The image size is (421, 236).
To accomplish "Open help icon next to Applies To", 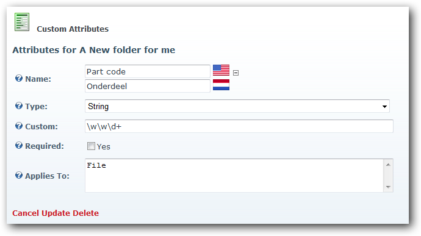I will [19, 175].
